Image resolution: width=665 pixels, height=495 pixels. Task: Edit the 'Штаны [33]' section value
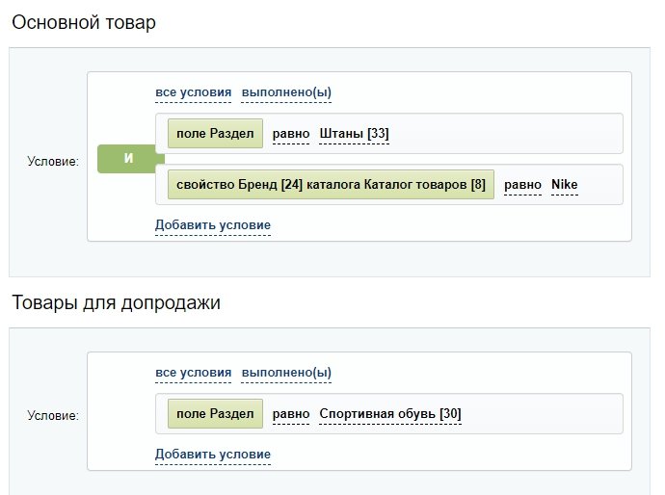coord(354,134)
